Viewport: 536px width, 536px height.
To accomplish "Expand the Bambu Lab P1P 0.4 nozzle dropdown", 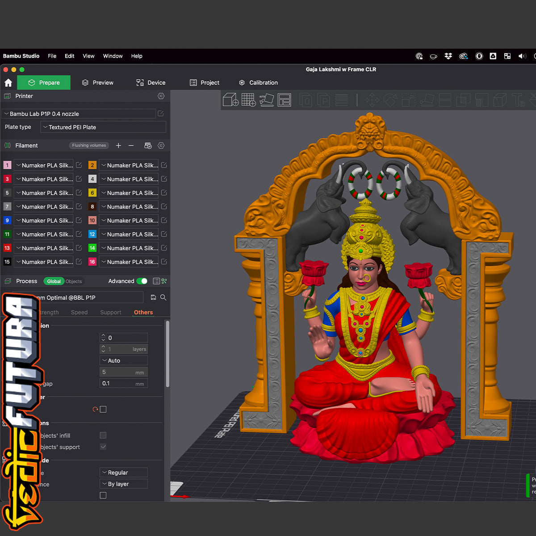I will coord(78,113).
